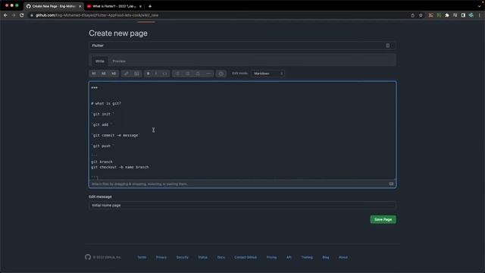Screen dimensions: 485x273
Task: Click the insert image icon
Action: tap(136, 74)
